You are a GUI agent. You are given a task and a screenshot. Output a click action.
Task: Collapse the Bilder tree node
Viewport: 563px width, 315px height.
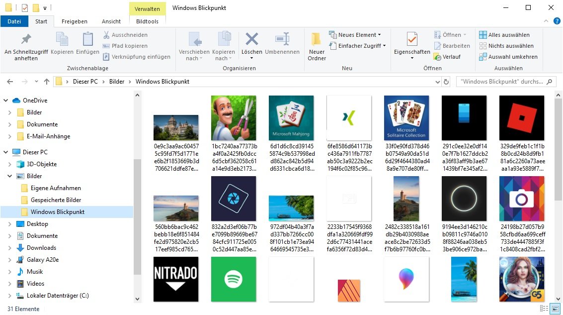(x=9, y=176)
